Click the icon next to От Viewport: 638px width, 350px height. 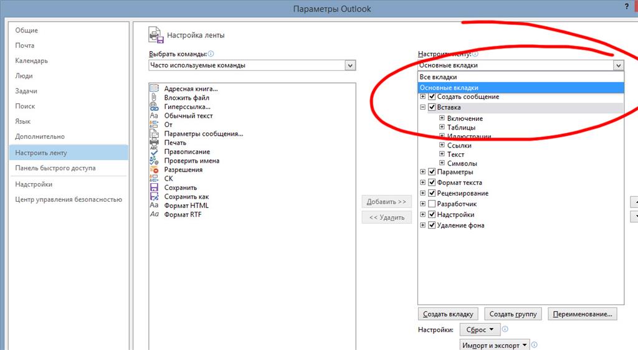[155, 125]
